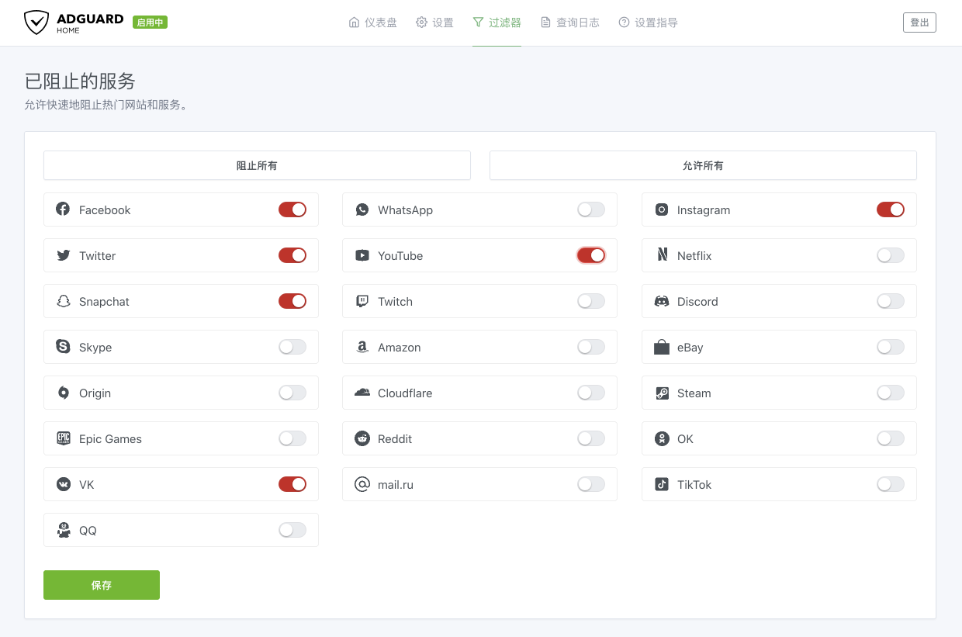Click the eBay shopping bag icon
This screenshot has width=962, height=637.
[x=662, y=347]
